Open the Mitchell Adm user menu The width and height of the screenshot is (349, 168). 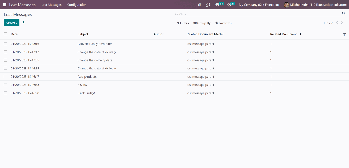pyautogui.click(x=315, y=5)
